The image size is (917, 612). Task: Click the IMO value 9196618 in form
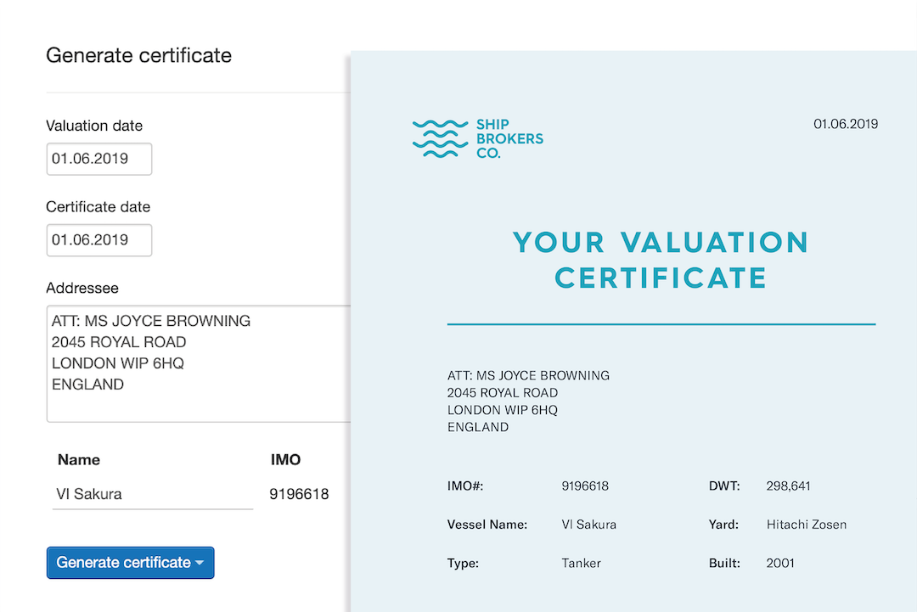click(299, 495)
